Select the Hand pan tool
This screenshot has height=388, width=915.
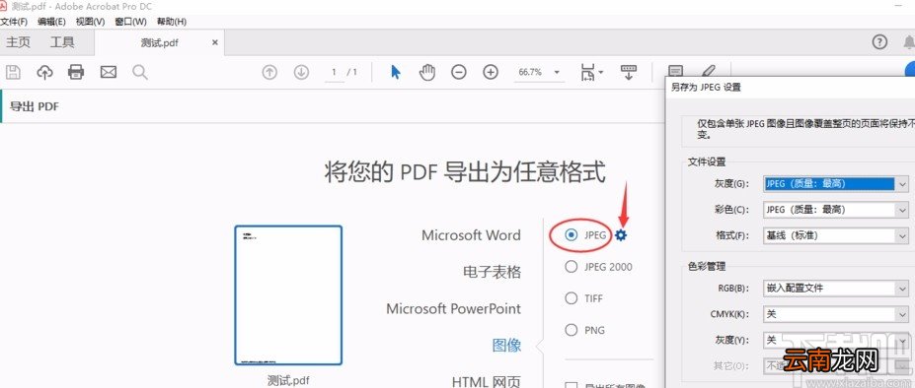[x=427, y=72]
